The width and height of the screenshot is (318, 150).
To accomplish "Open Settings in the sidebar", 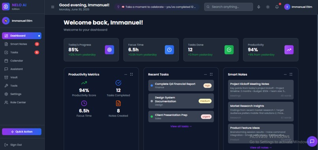I will 22,94.
